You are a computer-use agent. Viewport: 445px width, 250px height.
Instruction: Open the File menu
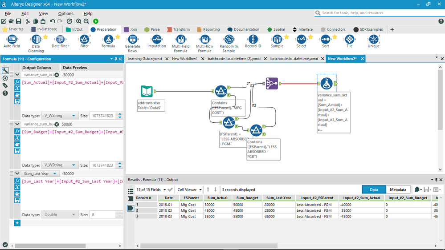point(8,14)
